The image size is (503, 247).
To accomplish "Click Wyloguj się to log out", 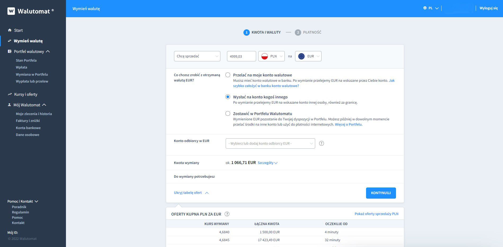I will click(489, 8).
